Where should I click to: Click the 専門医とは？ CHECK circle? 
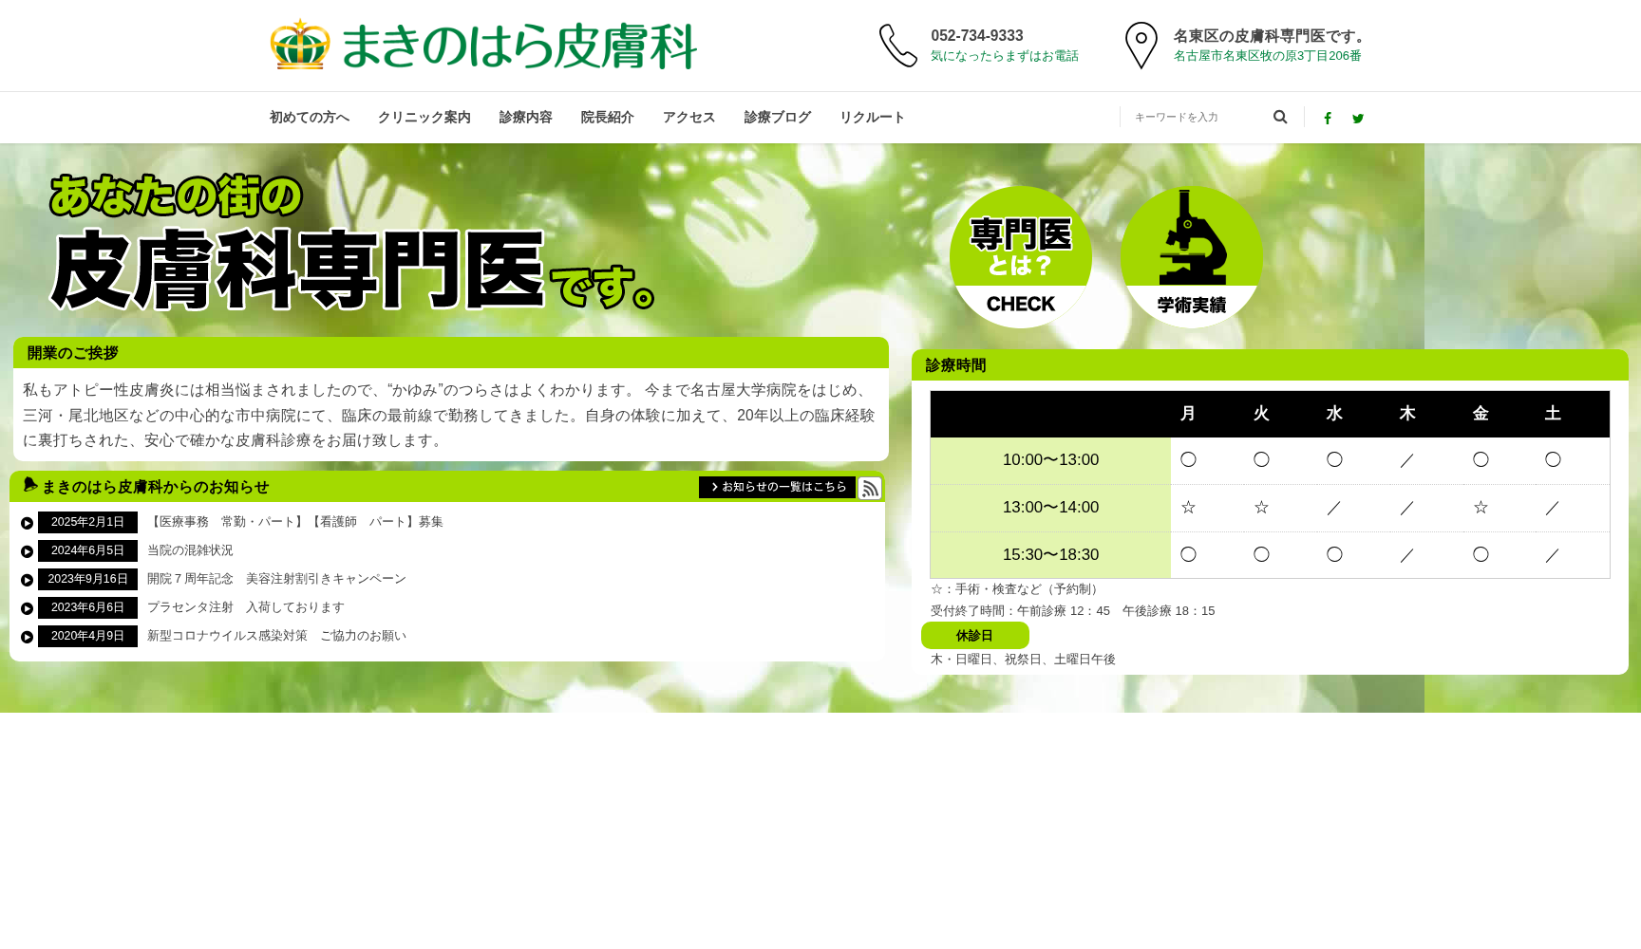1020,257
